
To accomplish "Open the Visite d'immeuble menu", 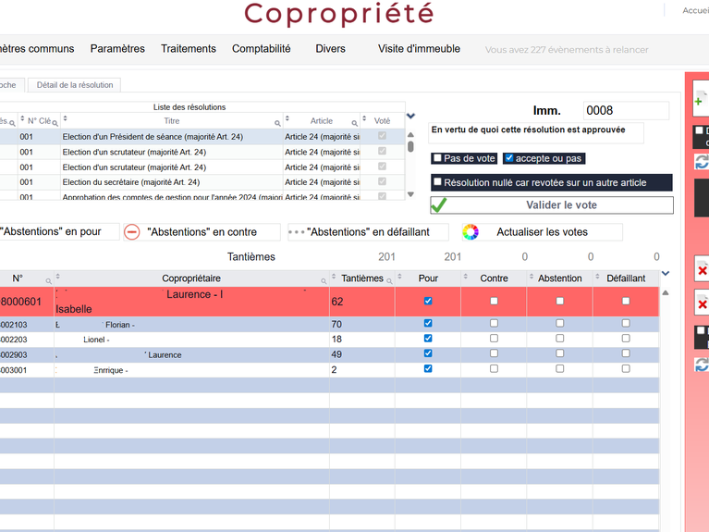I will click(x=419, y=49).
